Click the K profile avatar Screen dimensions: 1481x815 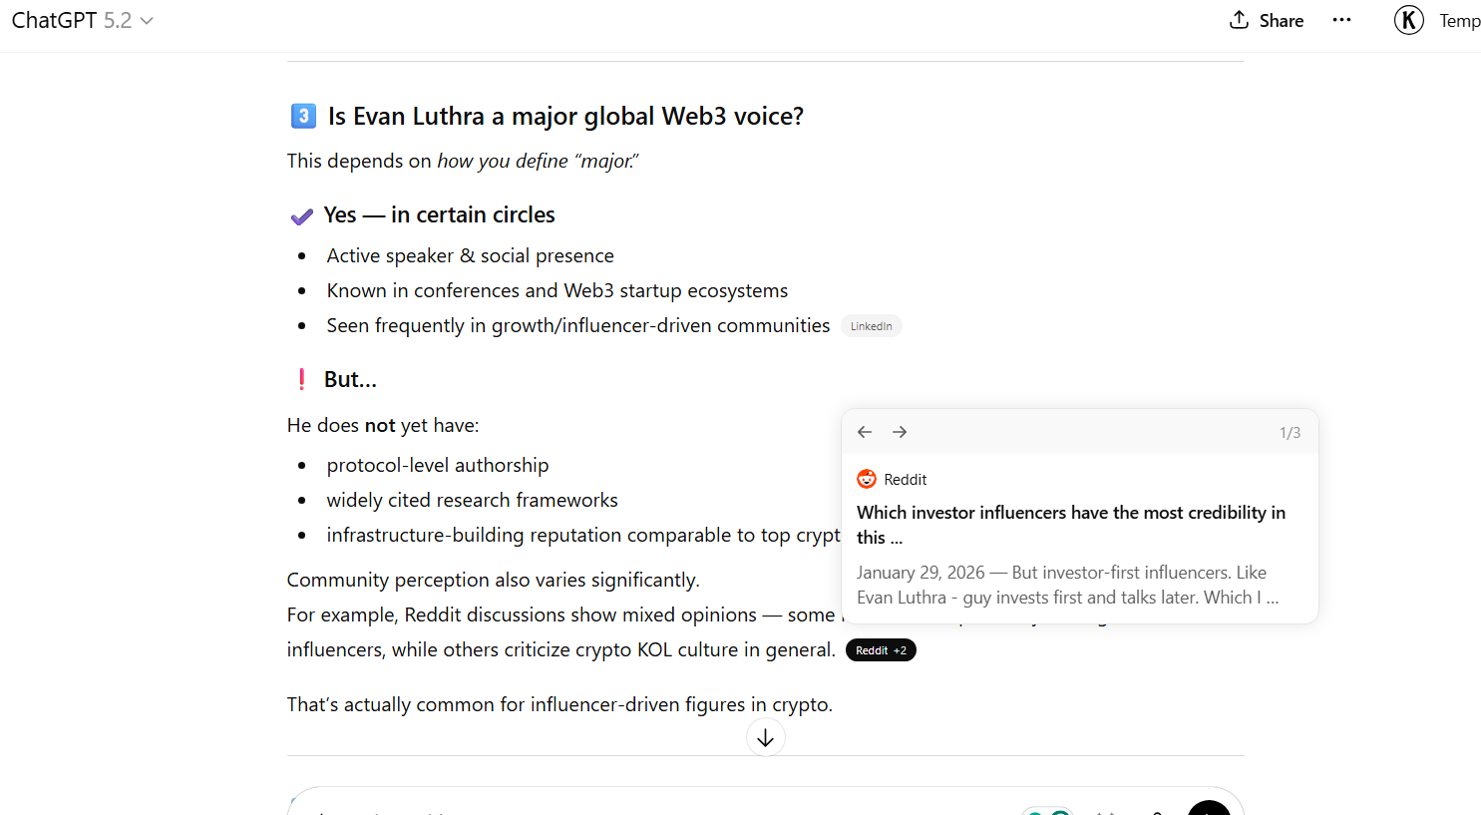[x=1408, y=20]
